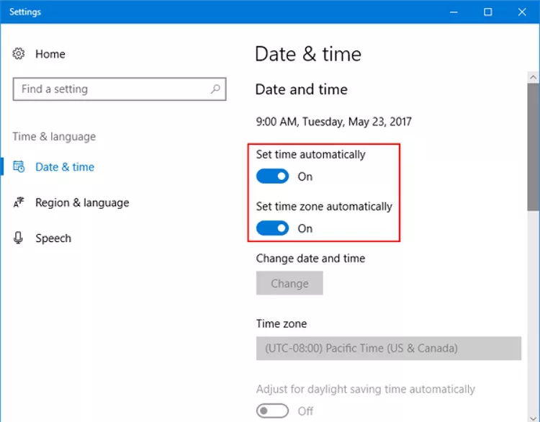
Task: Select the Date & time sidebar label
Action: (x=65, y=167)
